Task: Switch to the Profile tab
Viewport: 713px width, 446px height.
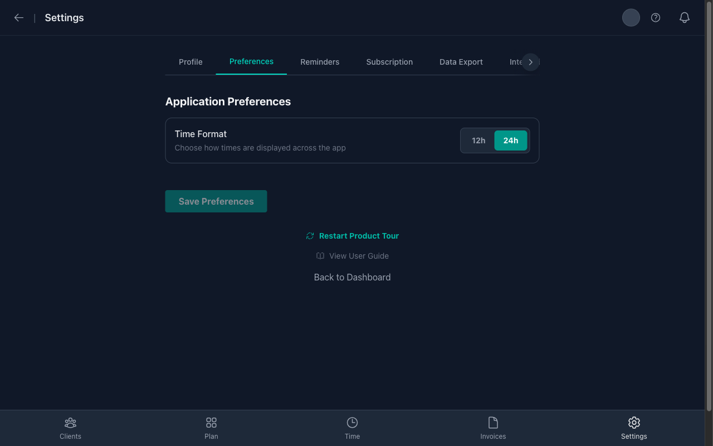Action: pyautogui.click(x=191, y=62)
